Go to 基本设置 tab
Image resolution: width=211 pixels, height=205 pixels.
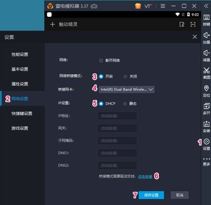point(22,69)
